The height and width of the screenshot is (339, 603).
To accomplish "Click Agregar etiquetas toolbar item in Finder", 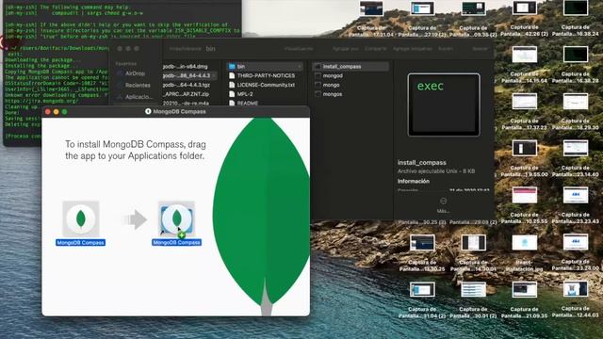I will coord(413,49).
